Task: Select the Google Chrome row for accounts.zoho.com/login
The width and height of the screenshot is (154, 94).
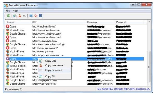Action: tap(75, 44)
